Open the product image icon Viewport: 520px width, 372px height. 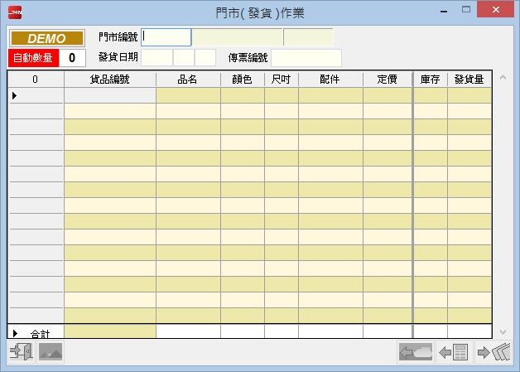(51, 352)
